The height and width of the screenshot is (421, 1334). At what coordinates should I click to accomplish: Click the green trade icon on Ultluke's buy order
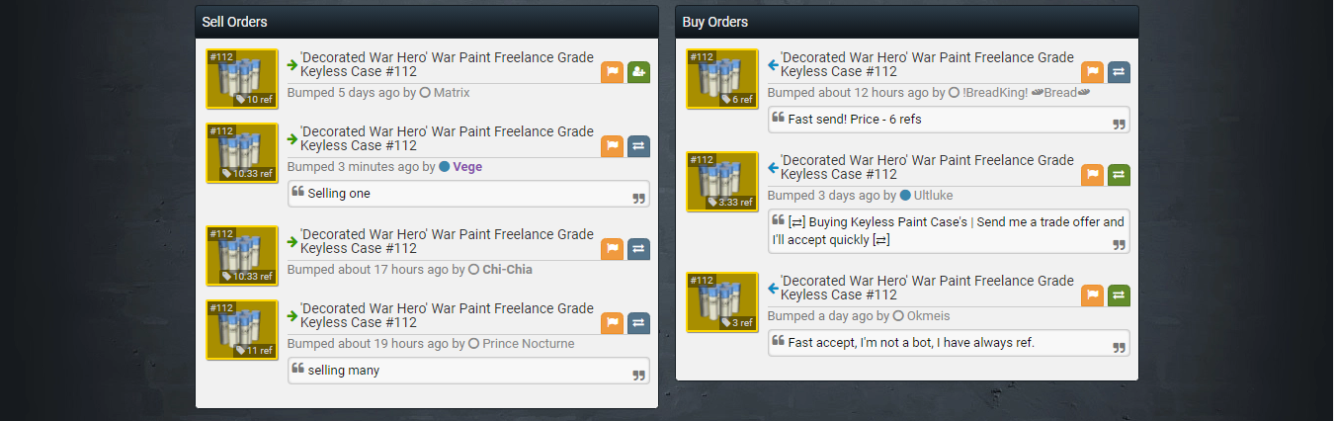1119,175
